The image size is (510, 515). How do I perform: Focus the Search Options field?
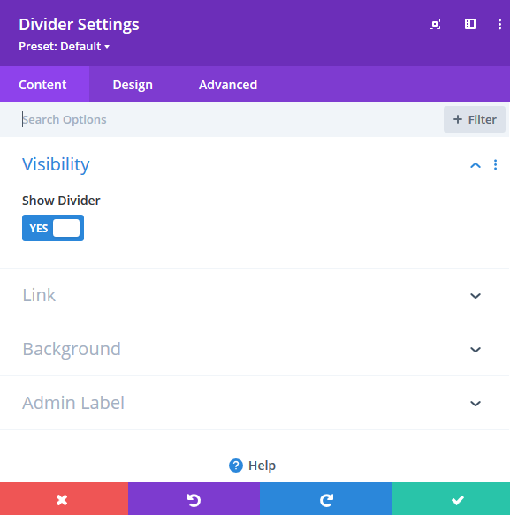pyautogui.click(x=230, y=119)
